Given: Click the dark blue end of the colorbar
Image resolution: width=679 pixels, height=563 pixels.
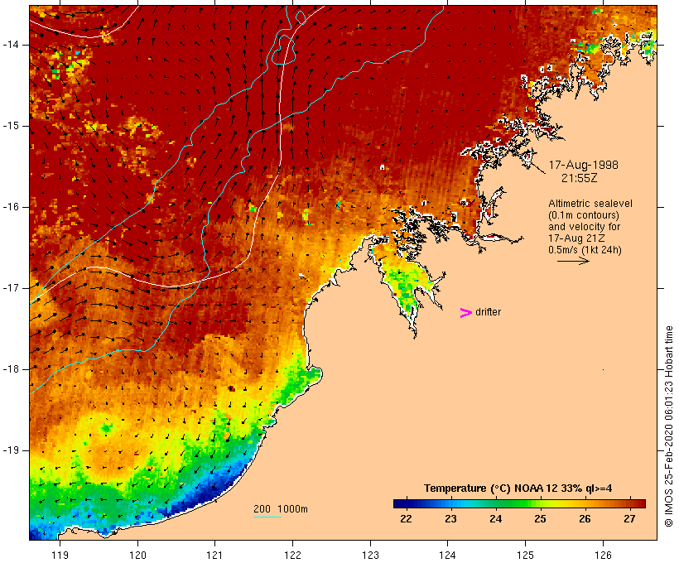Looking at the screenshot, I should point(401,503).
